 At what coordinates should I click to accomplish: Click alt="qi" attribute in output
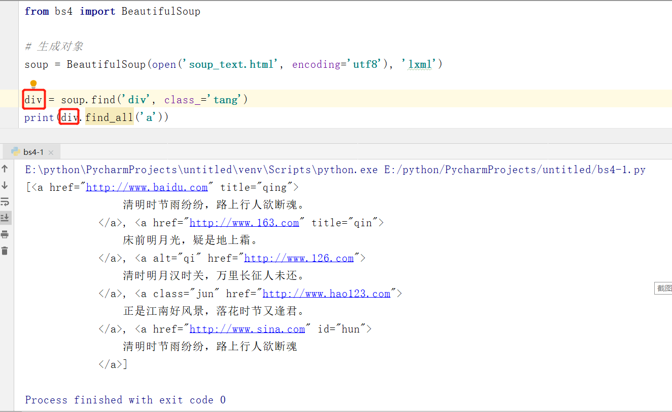click(x=178, y=259)
